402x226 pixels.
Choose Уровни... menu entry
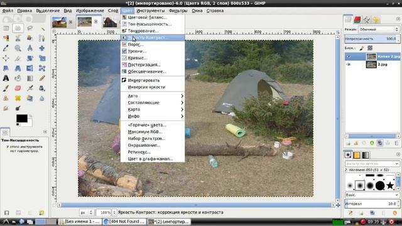click(153, 51)
